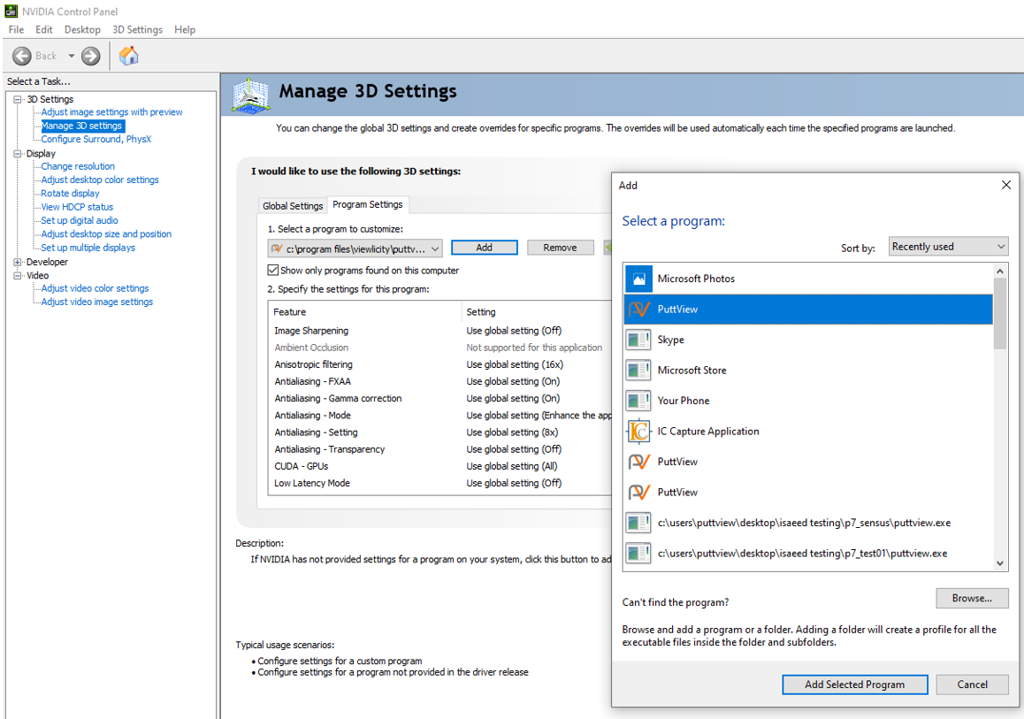Click the p7_test01 puttview.exe icon
Image resolution: width=1024 pixels, height=719 pixels.
(x=638, y=553)
